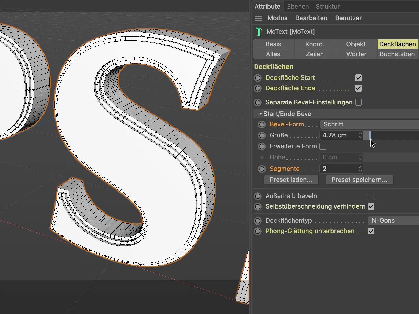Viewport: 419px width, 314px height.
Task: Enable Separate Bevel-Einstellungen checkbox
Action: 359,102
